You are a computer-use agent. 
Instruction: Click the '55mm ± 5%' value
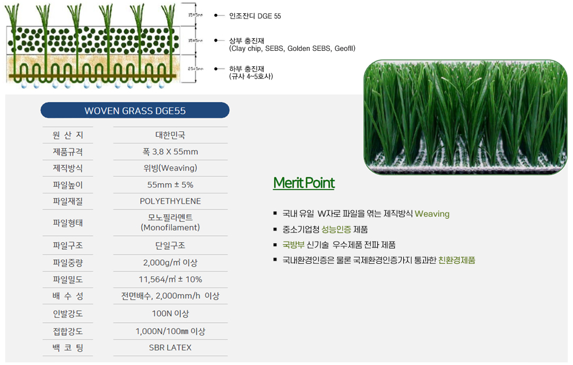point(170,185)
